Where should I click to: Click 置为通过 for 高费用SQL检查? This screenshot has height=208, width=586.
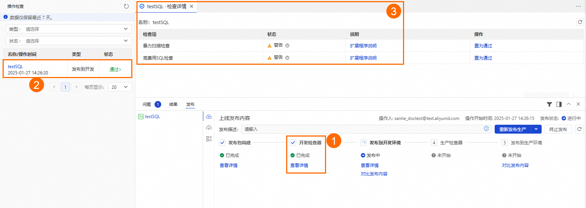point(483,58)
